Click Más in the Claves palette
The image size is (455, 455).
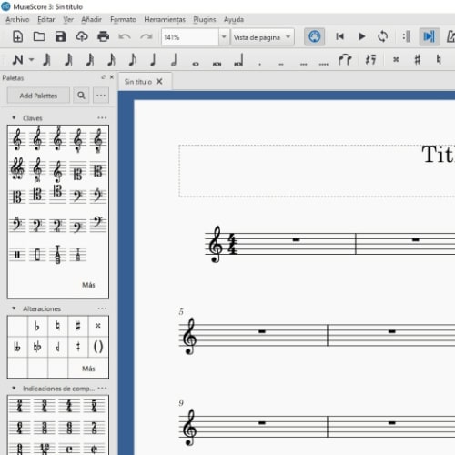tap(88, 285)
